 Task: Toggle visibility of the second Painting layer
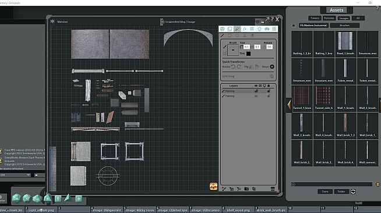tap(256, 96)
